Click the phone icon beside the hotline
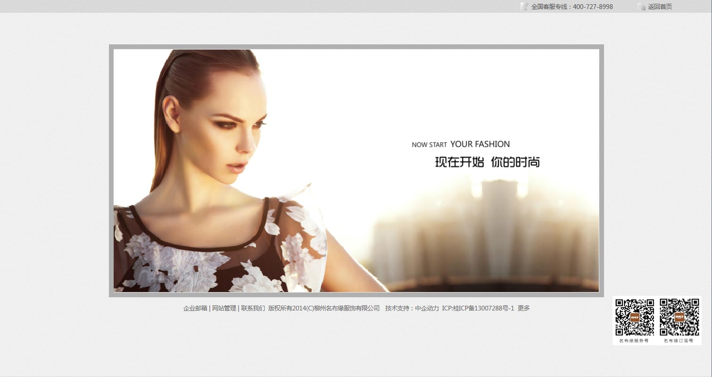 tap(524, 7)
